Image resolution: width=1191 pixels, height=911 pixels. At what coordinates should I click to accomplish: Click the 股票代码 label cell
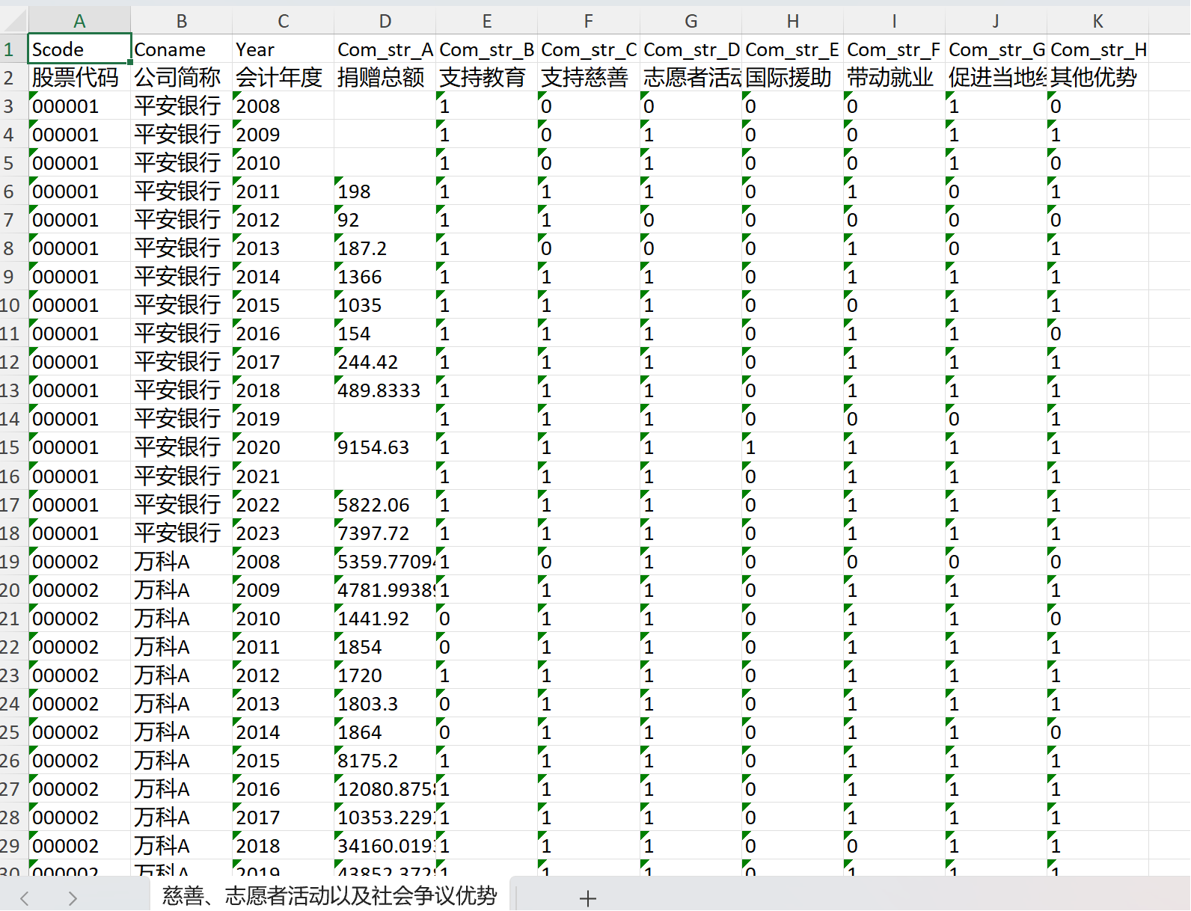pyautogui.click(x=79, y=78)
